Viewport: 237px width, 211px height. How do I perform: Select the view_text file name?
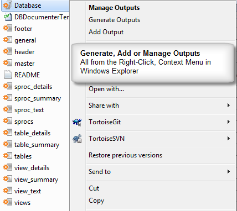pos(28,191)
